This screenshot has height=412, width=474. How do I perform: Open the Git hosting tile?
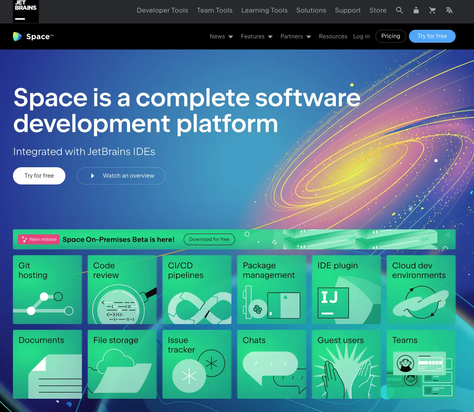[x=47, y=290]
